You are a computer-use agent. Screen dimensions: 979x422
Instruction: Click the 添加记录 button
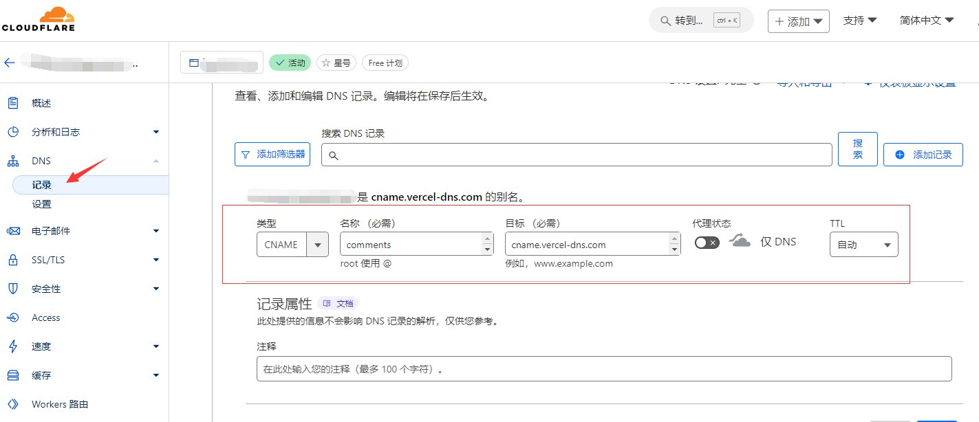(923, 155)
